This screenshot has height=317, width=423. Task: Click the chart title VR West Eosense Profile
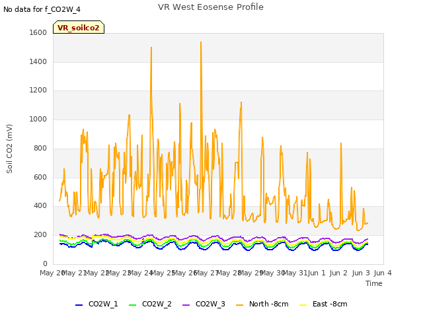click(x=211, y=7)
